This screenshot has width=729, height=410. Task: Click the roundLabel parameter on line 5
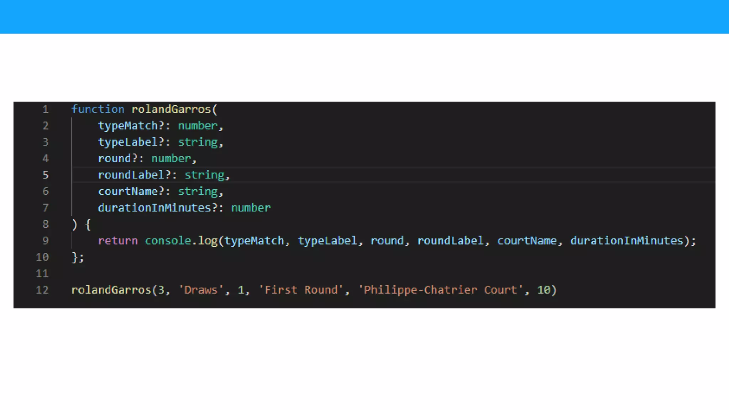[x=131, y=175]
